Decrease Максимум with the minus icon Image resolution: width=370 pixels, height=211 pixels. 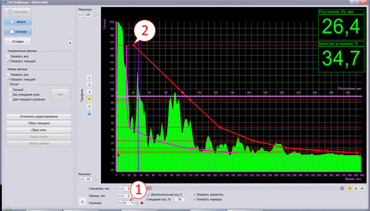coord(81,15)
